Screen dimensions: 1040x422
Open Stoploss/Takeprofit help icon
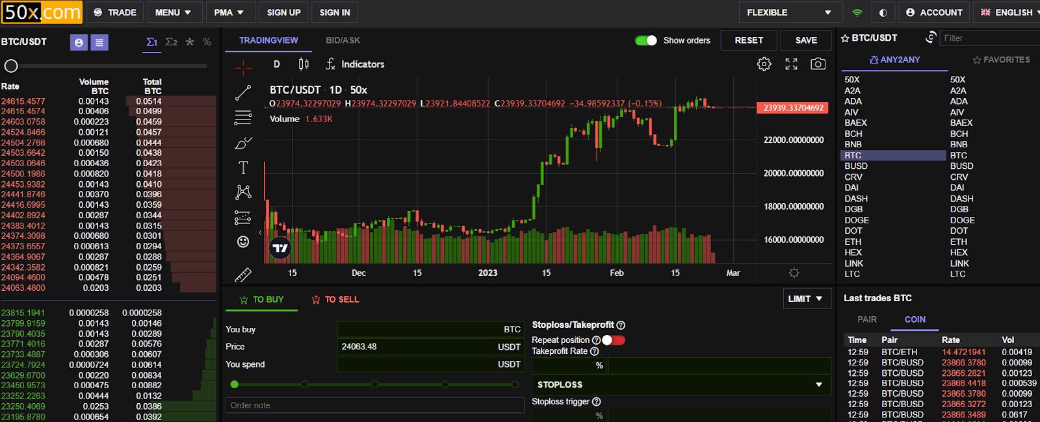[x=621, y=325]
